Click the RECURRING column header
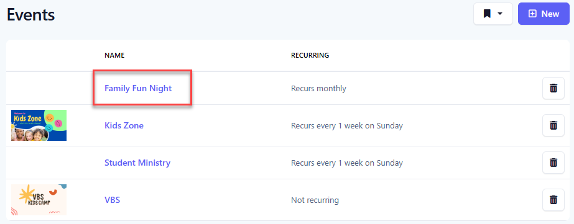Viewport: 574px width, 224px height. pos(310,55)
